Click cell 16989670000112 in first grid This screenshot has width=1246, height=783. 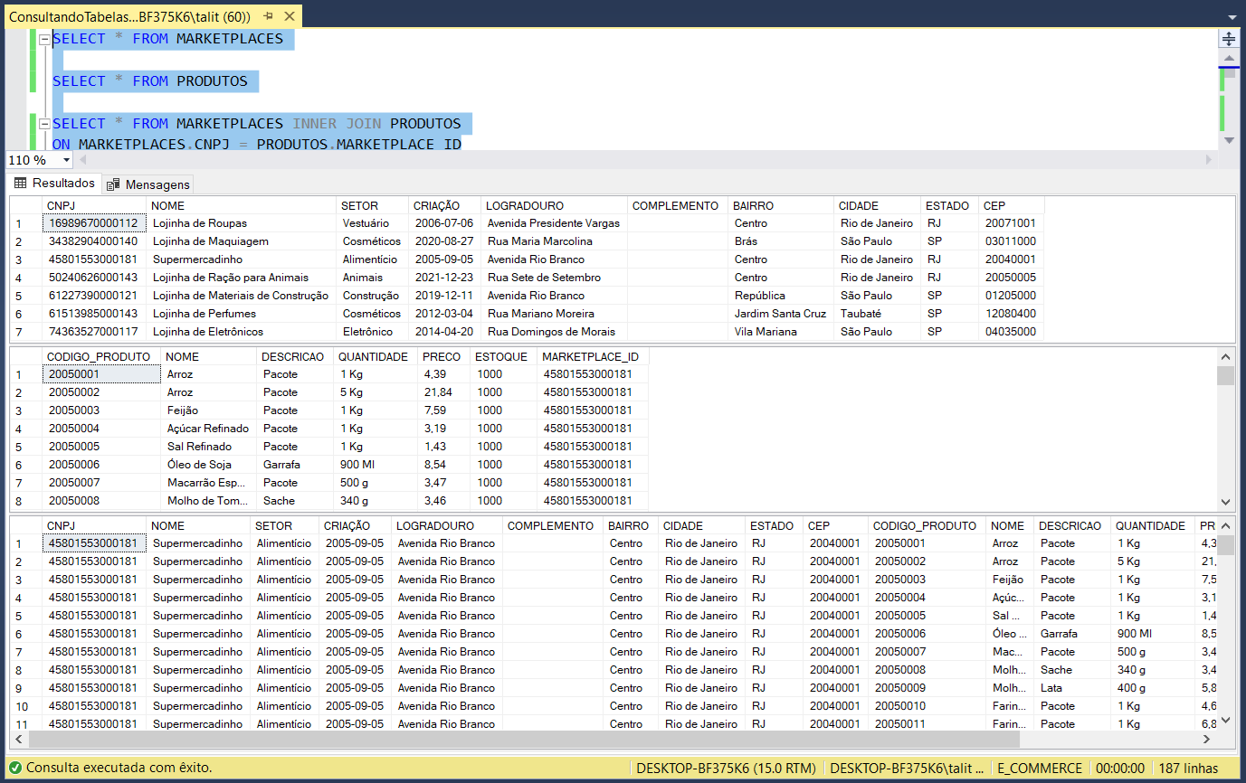pyautogui.click(x=94, y=223)
